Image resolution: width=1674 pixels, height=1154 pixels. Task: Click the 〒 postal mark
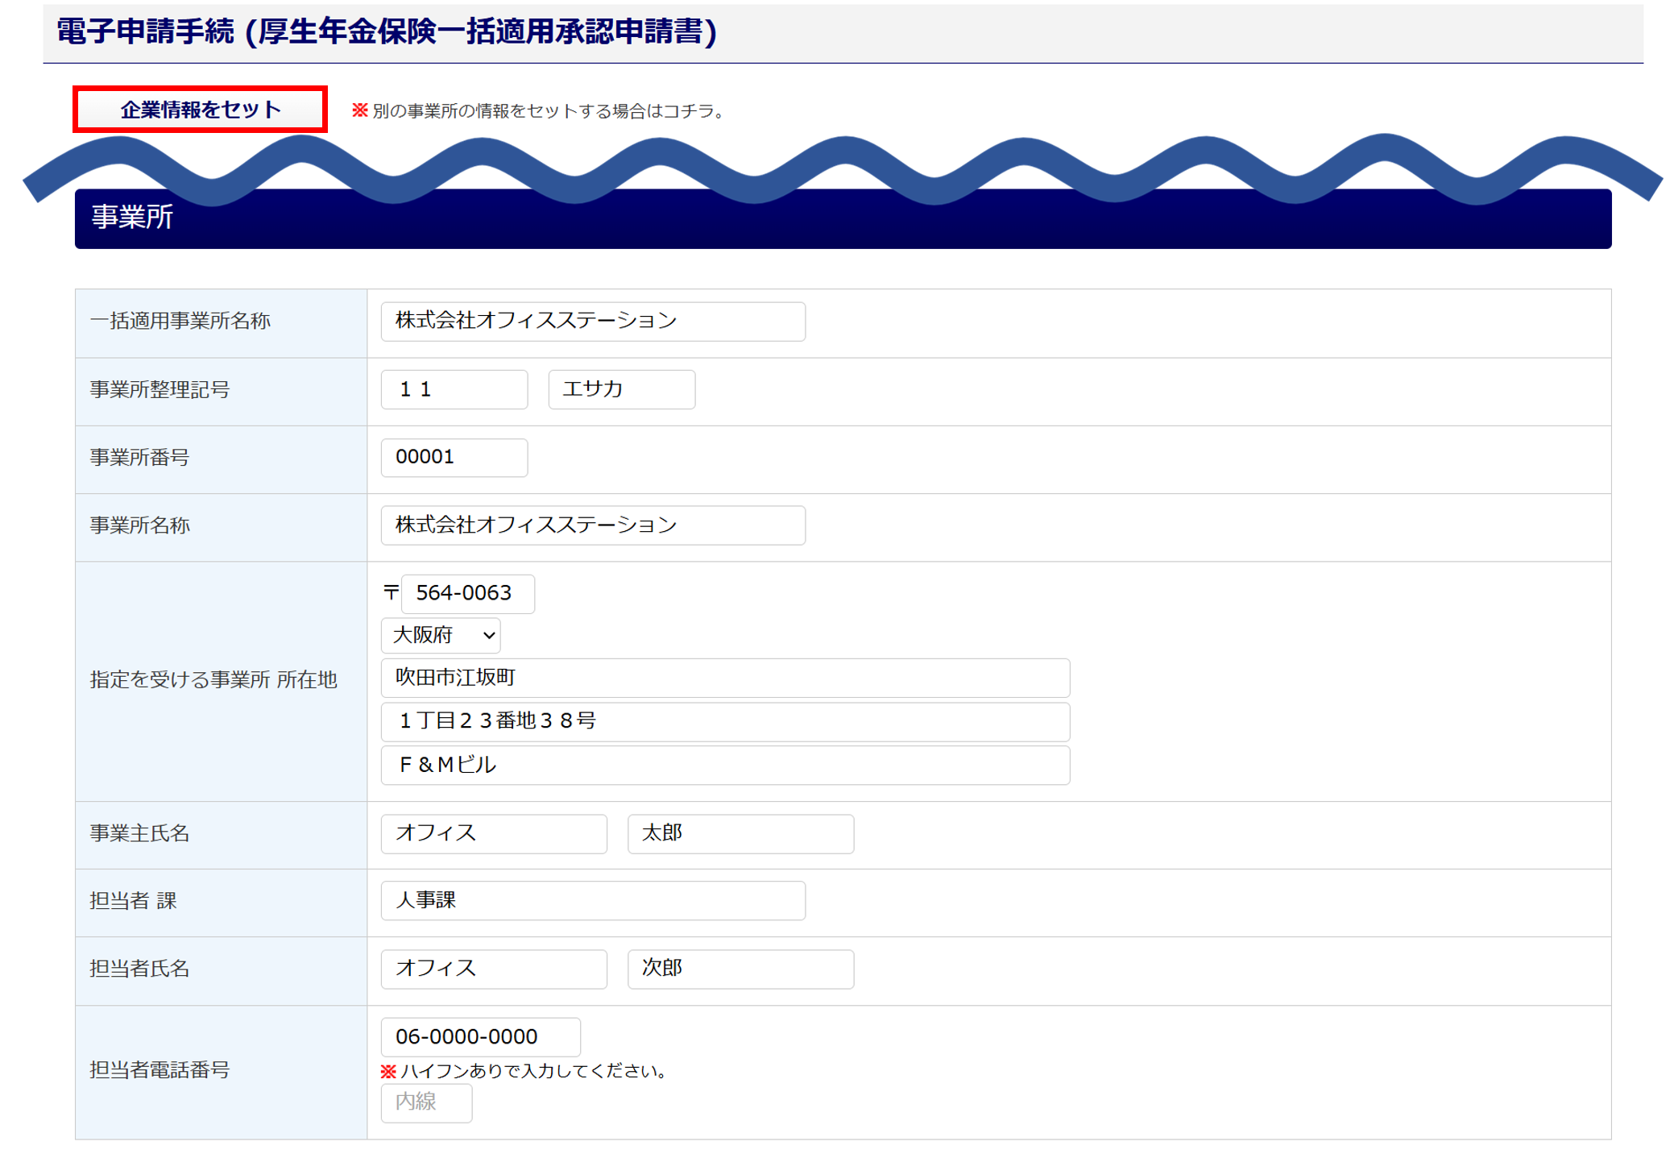click(391, 593)
